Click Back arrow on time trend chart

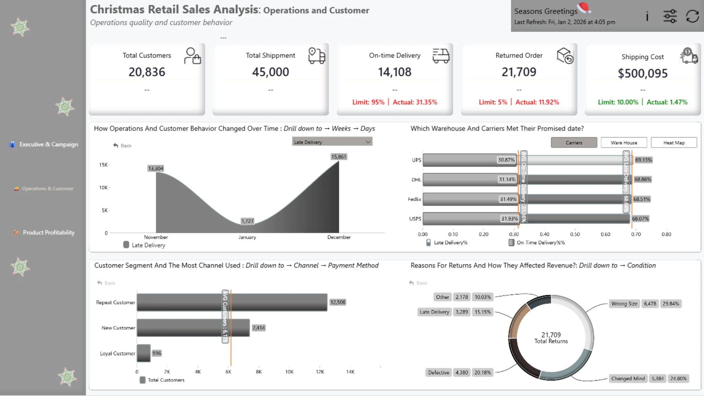(122, 146)
